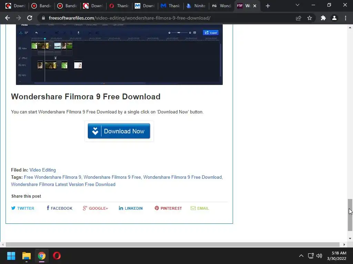This screenshot has width=353, height=264.
Task: Open the Free Wondershare Filmora 9 tag
Action: (x=52, y=177)
